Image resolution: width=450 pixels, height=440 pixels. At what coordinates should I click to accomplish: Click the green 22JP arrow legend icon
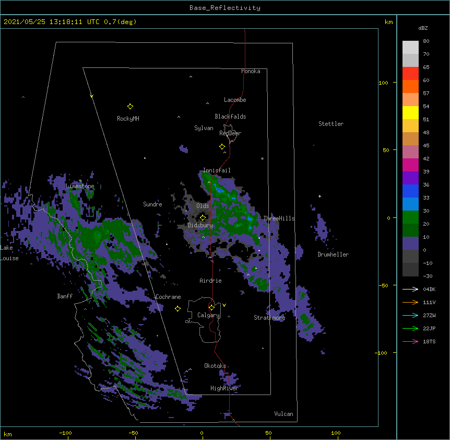pos(410,329)
